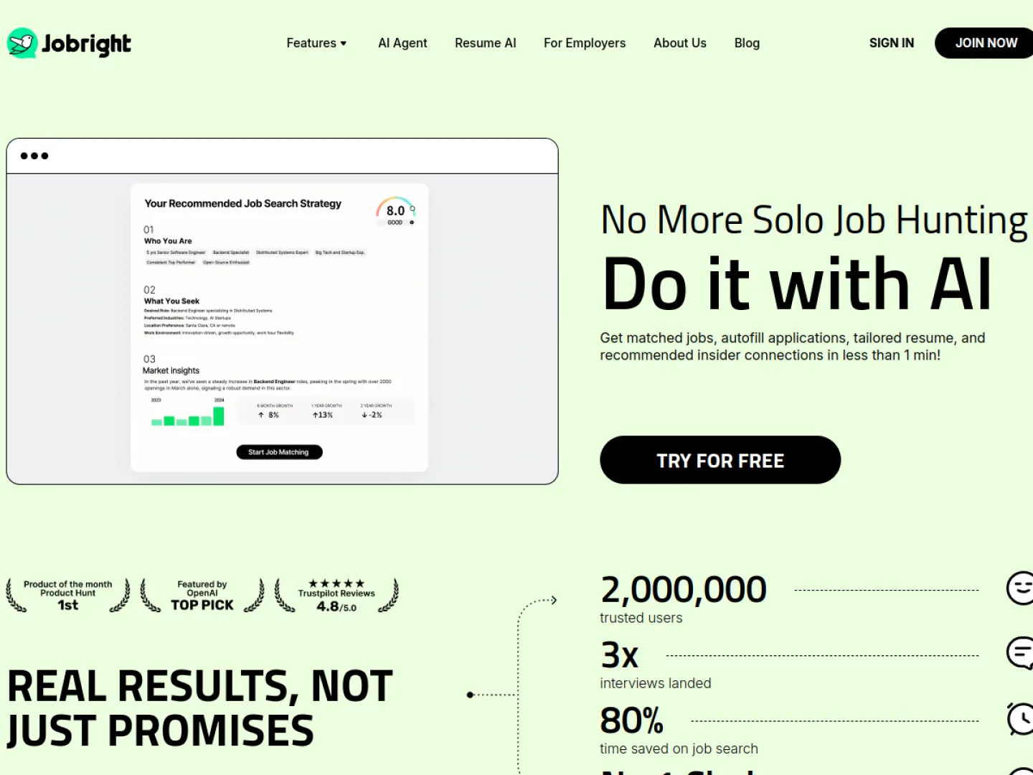The image size is (1033, 775).
Task: Click the green market insights bar chart
Action: [x=188, y=415]
